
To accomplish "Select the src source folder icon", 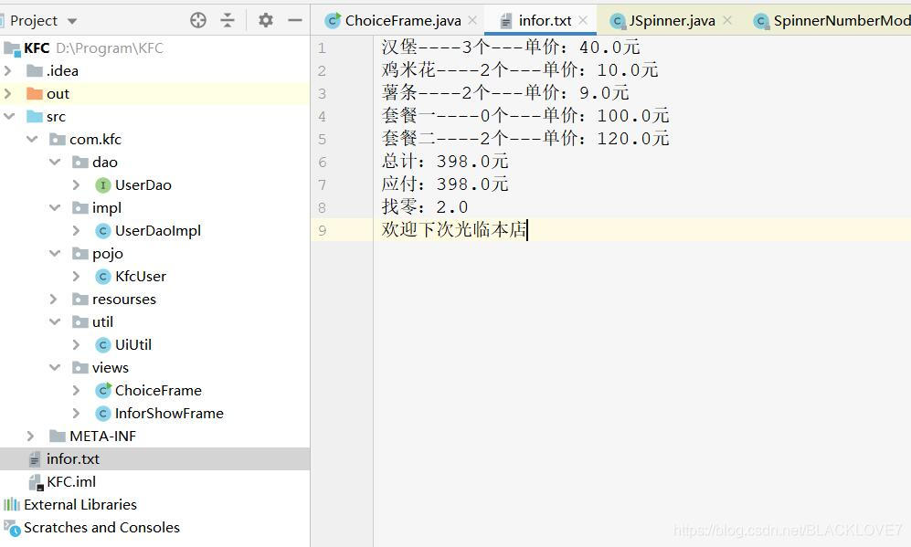I will click(35, 116).
